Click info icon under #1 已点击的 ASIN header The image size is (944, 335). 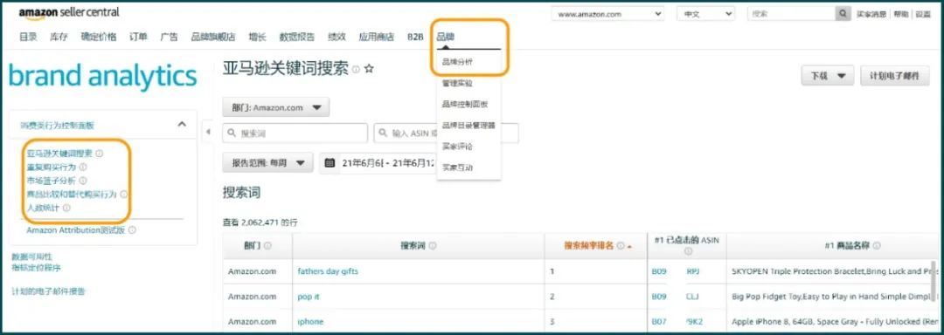coord(688,251)
